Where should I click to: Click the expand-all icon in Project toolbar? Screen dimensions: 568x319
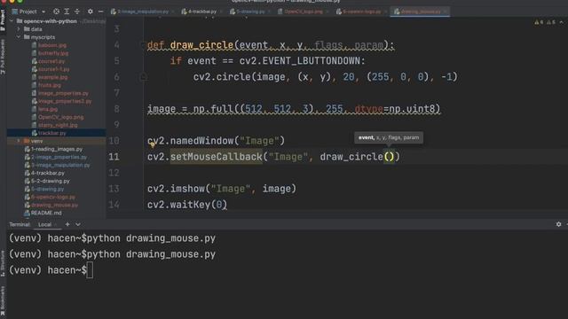pyautogui.click(x=67, y=12)
